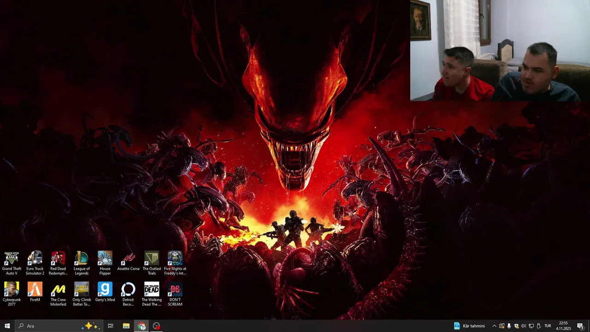Select The Walking Dead desktop icon
This screenshot has width=590, height=332.
pyautogui.click(x=152, y=294)
